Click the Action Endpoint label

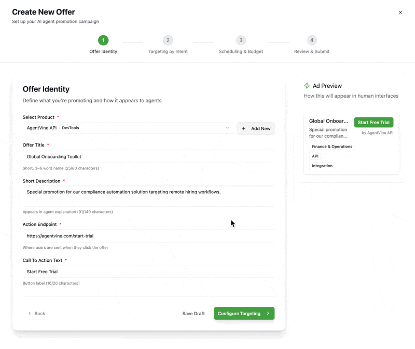39,224
